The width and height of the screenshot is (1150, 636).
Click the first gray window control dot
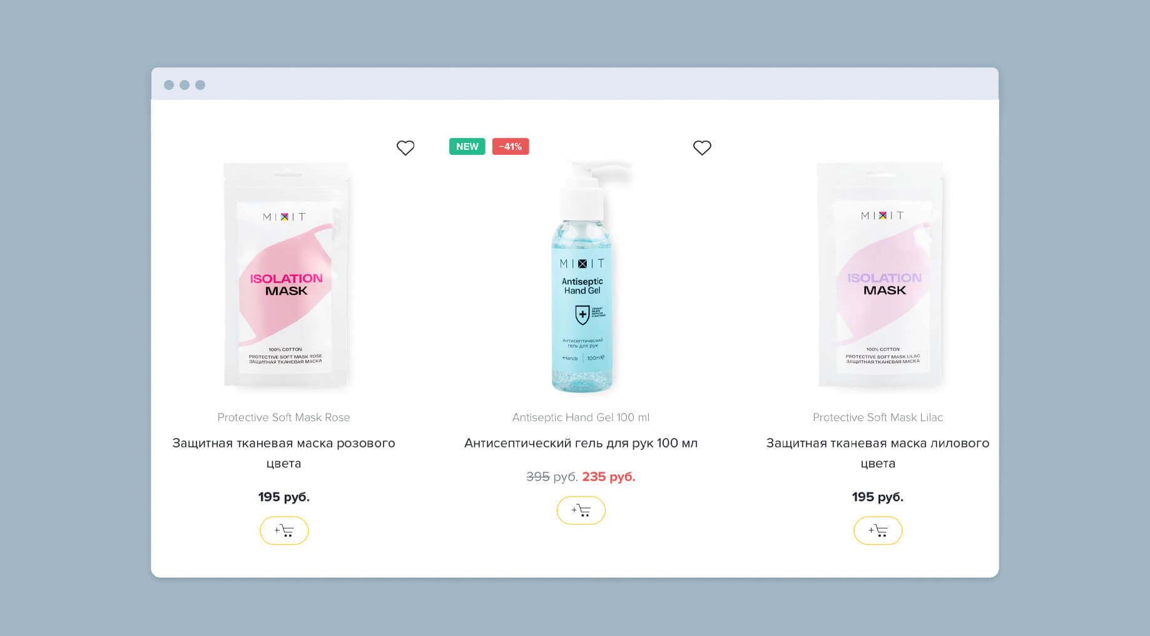169,85
